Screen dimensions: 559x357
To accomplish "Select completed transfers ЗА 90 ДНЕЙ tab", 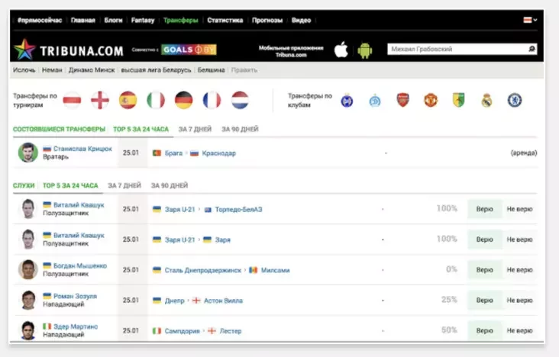I will point(240,129).
